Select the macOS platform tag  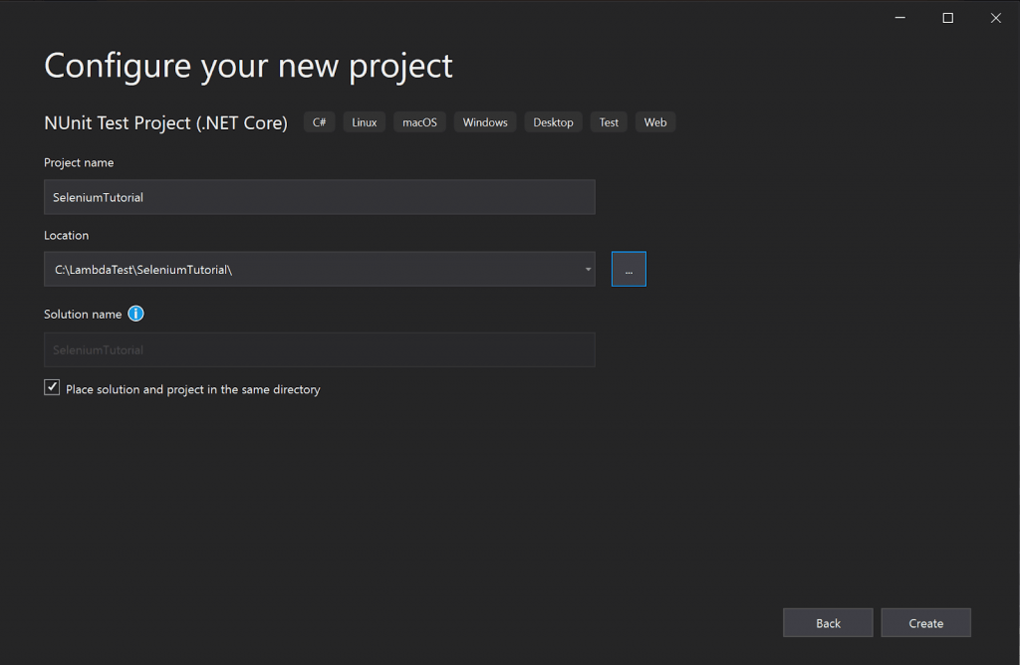(x=418, y=121)
